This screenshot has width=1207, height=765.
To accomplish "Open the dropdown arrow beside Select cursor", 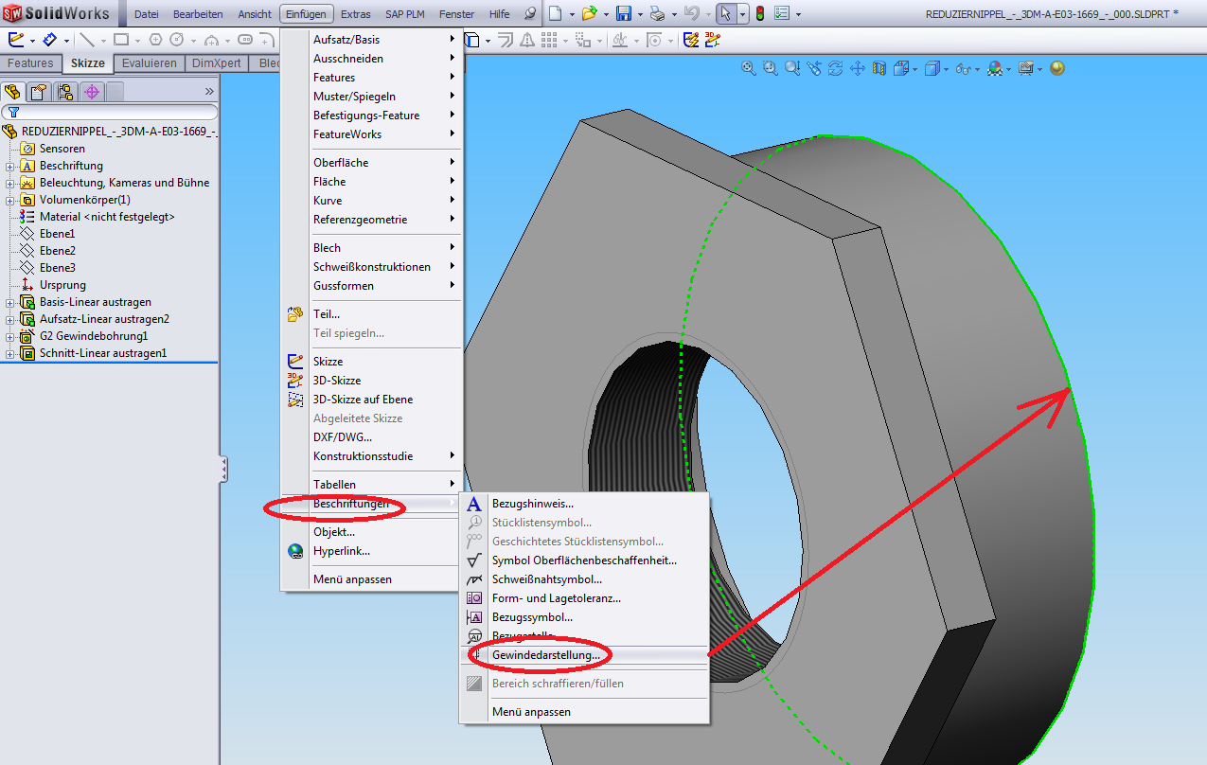I will [x=742, y=15].
